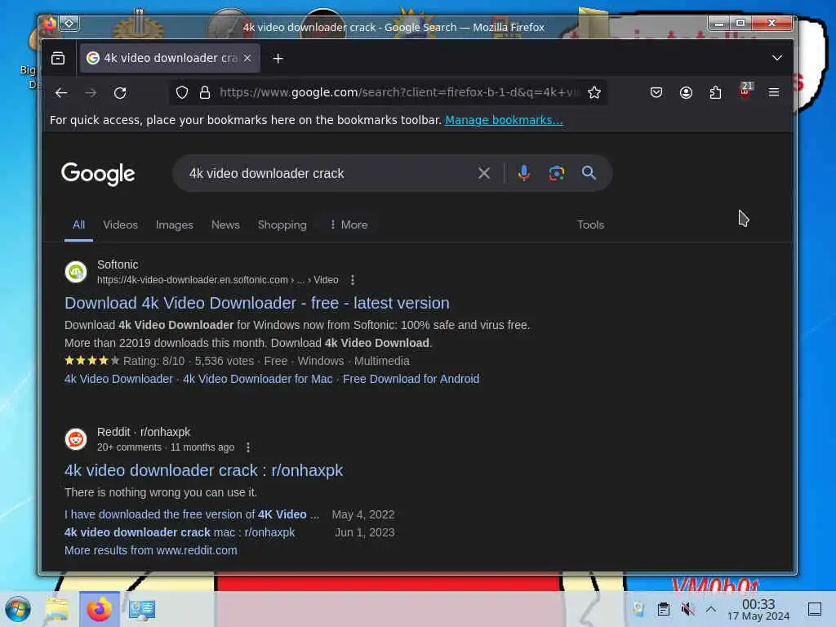The width and height of the screenshot is (836, 627).
Task: Switch to the Images tab
Action: pyautogui.click(x=175, y=225)
